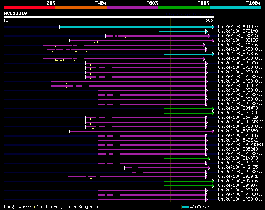265x210 pixels.
Task: Select the purple alignment bar for UniRef100_B9IB89
Action: tap(142, 131)
